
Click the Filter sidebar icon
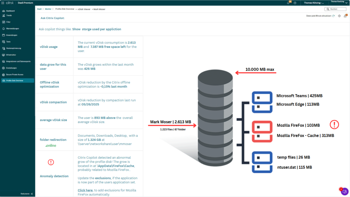coord(3,22)
